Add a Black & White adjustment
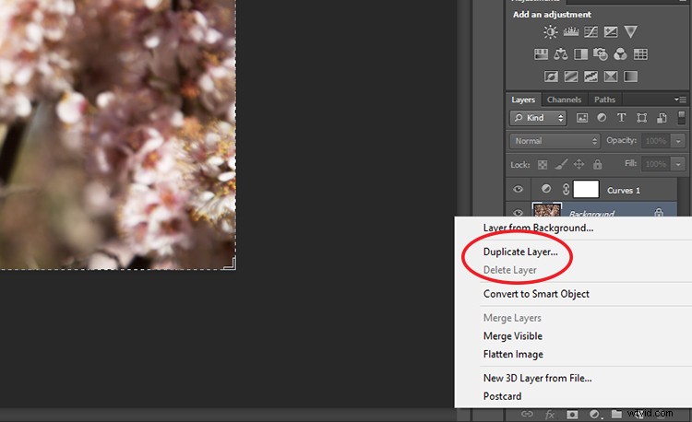Viewport: 692px width, 422px height. [580, 54]
